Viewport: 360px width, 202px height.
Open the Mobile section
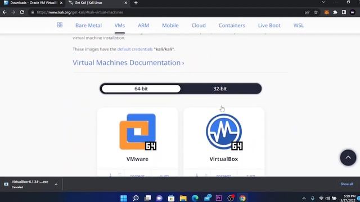tap(170, 25)
